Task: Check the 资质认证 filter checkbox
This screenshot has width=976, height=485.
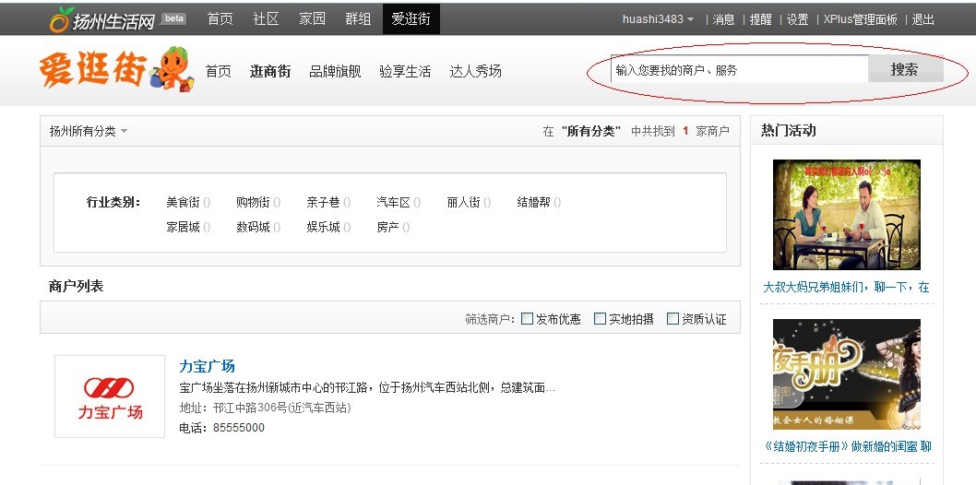Action: [672, 319]
